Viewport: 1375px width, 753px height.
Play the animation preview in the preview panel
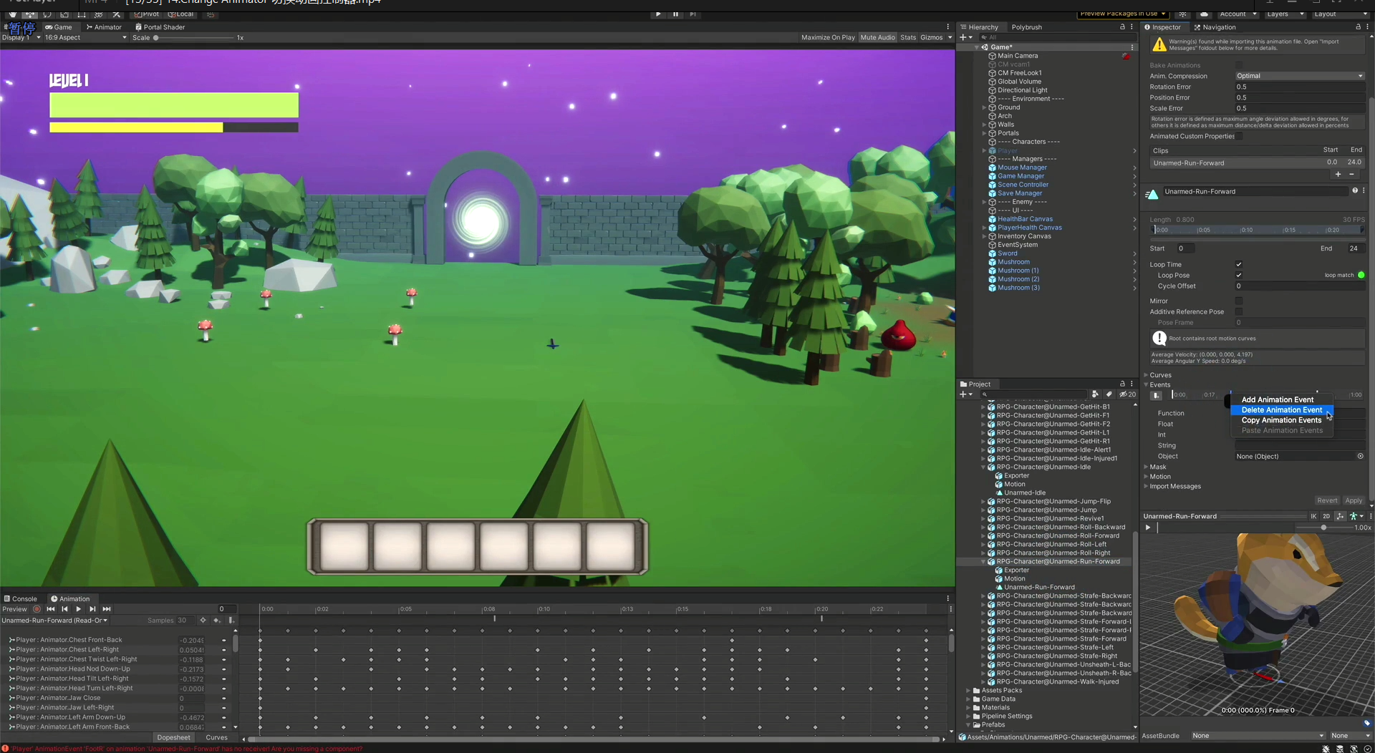[x=1148, y=528]
